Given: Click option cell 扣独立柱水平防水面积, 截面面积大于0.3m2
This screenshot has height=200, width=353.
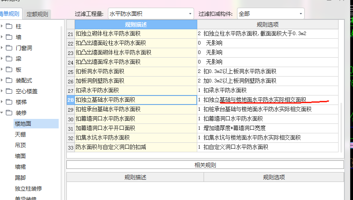Looking at the screenshot, I should coord(268,34).
